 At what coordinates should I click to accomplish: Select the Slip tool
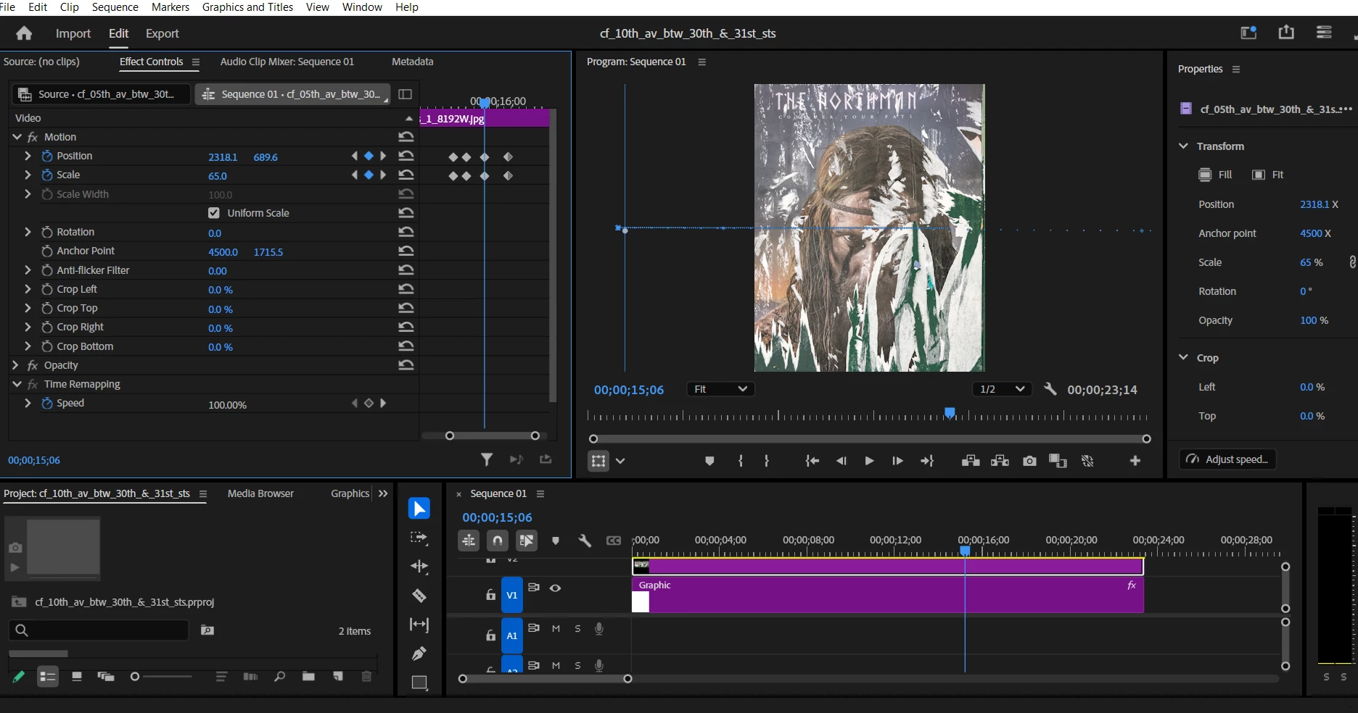[419, 625]
